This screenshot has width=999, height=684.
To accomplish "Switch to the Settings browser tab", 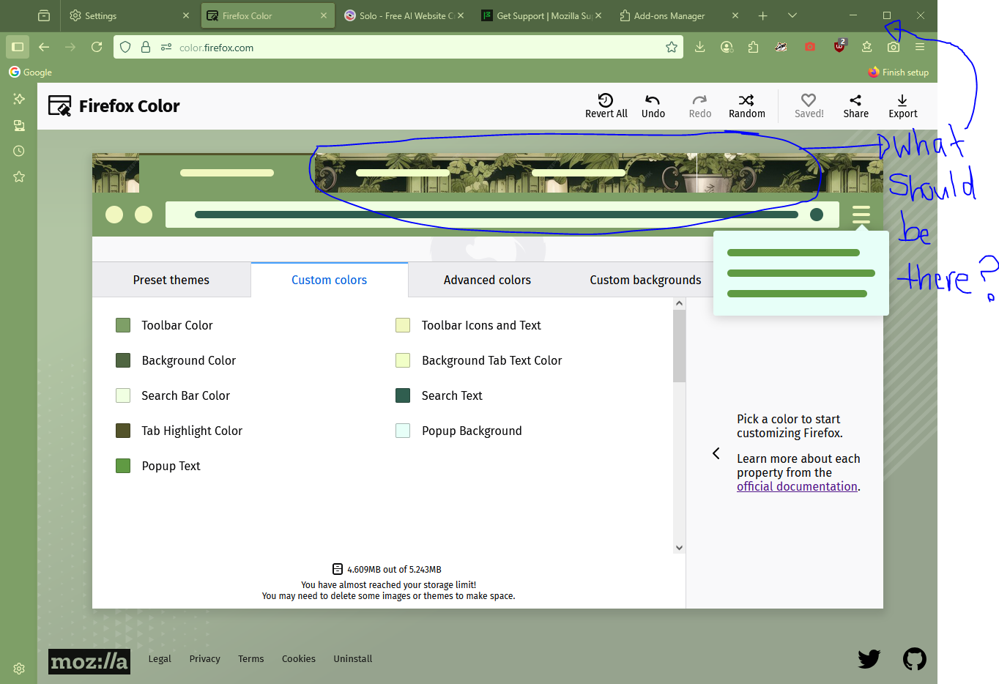I will pyautogui.click(x=130, y=15).
